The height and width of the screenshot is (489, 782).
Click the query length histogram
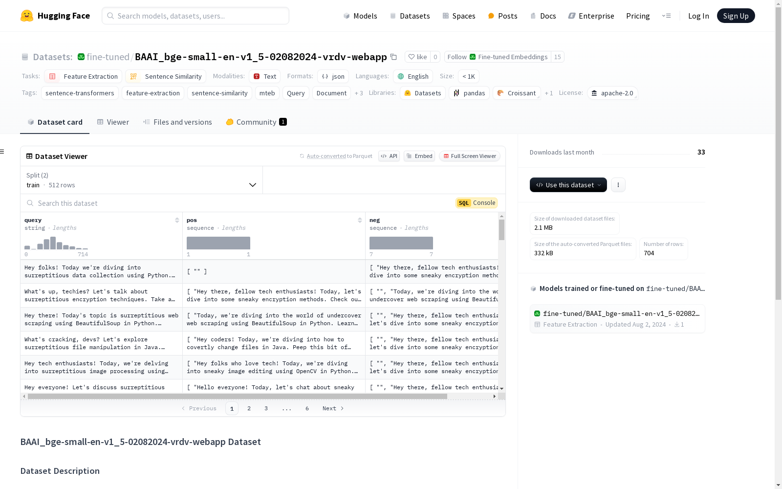pyautogui.click(x=56, y=243)
